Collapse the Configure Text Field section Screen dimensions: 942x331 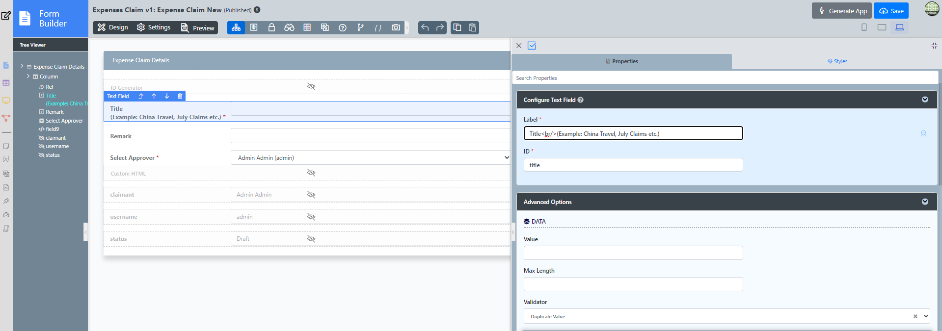(925, 100)
